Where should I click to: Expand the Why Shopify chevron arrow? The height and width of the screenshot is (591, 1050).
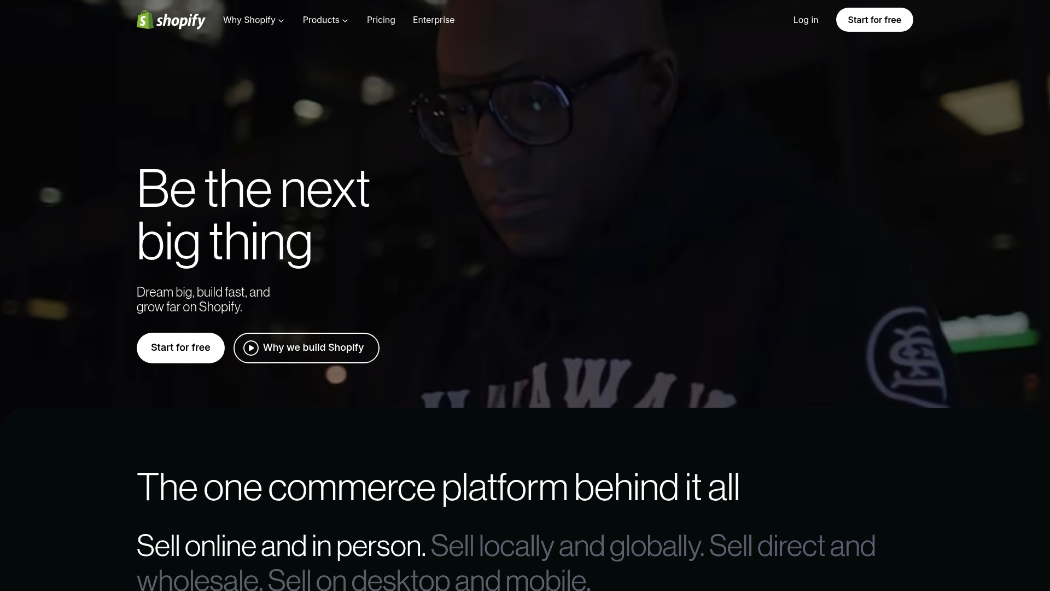click(281, 21)
